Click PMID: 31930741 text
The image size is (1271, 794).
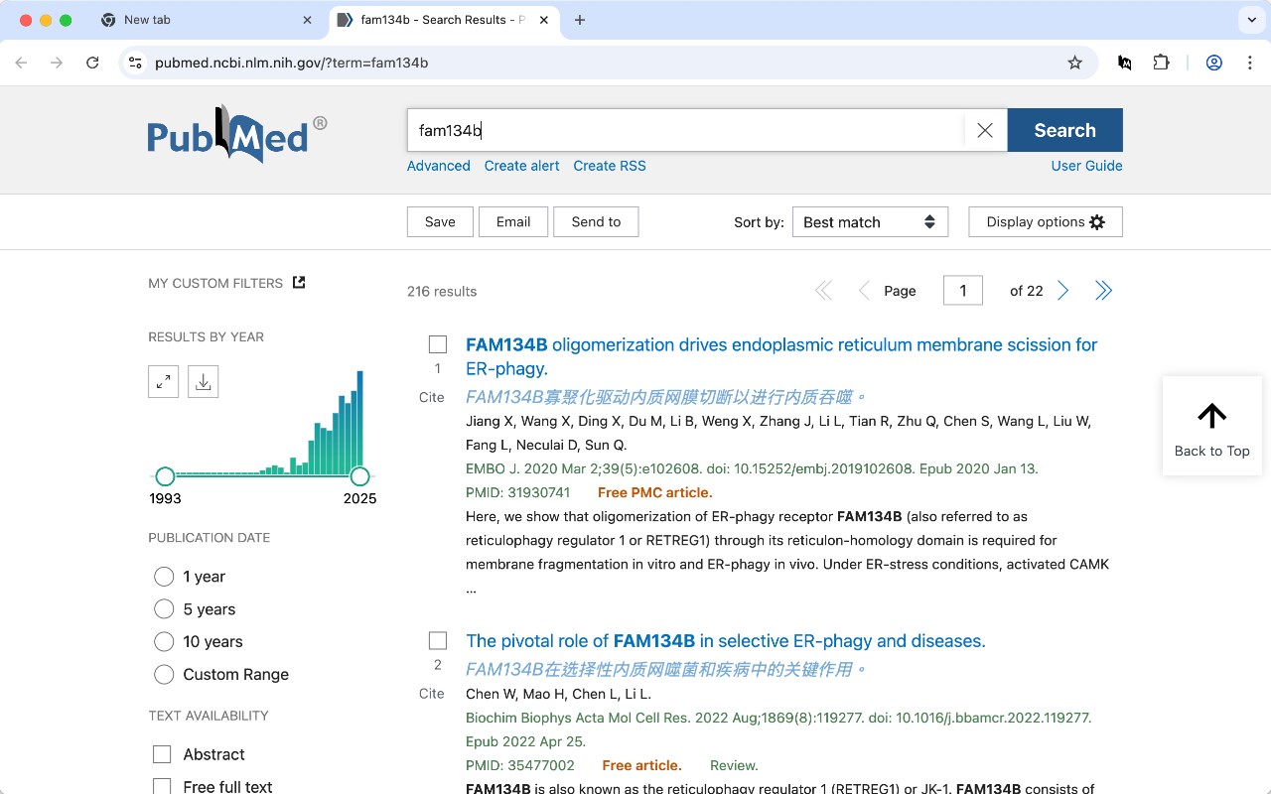pos(518,492)
